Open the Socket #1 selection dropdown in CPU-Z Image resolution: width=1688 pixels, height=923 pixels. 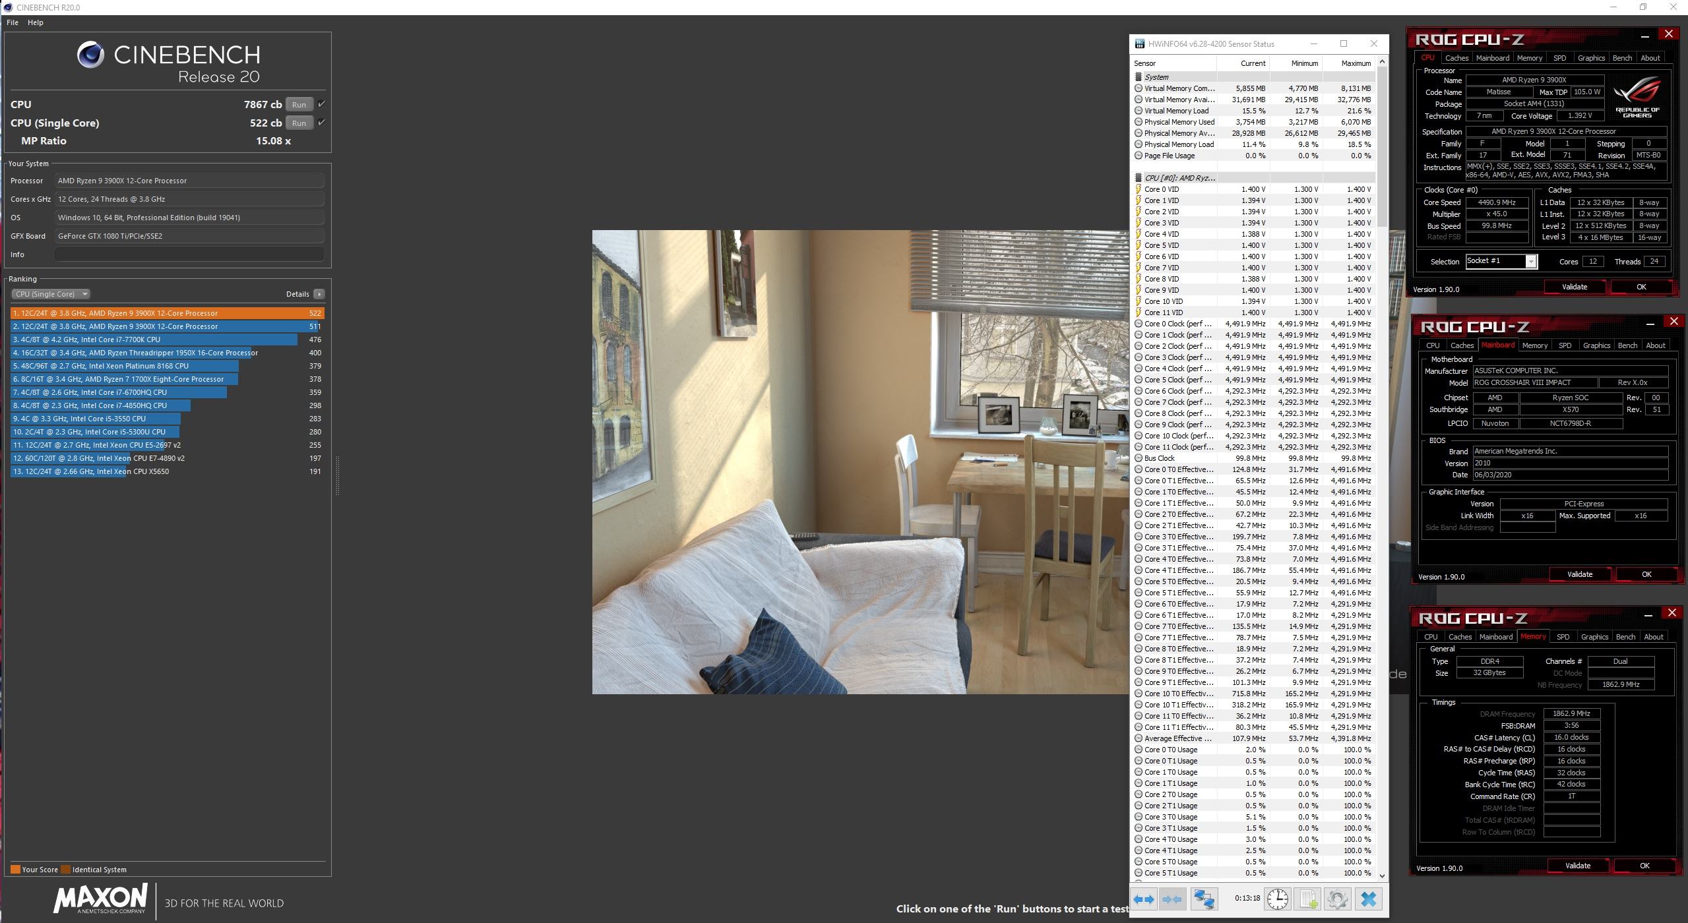(x=1501, y=261)
